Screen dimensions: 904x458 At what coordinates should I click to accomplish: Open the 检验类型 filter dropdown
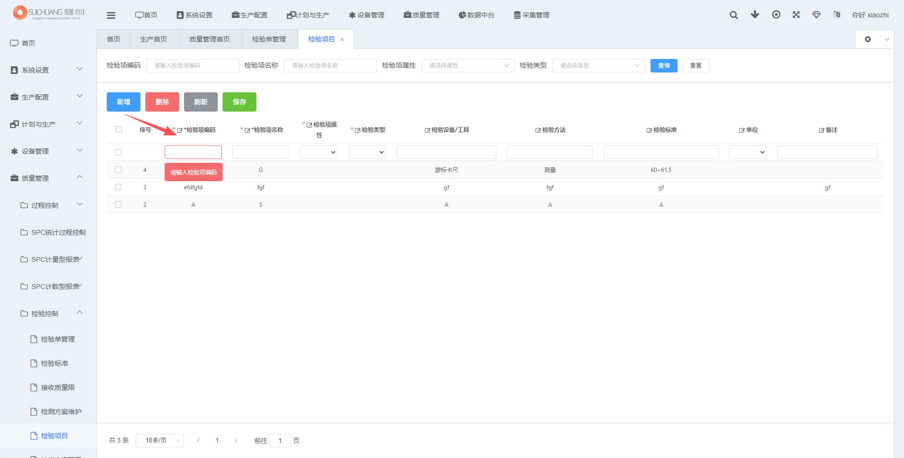point(599,66)
